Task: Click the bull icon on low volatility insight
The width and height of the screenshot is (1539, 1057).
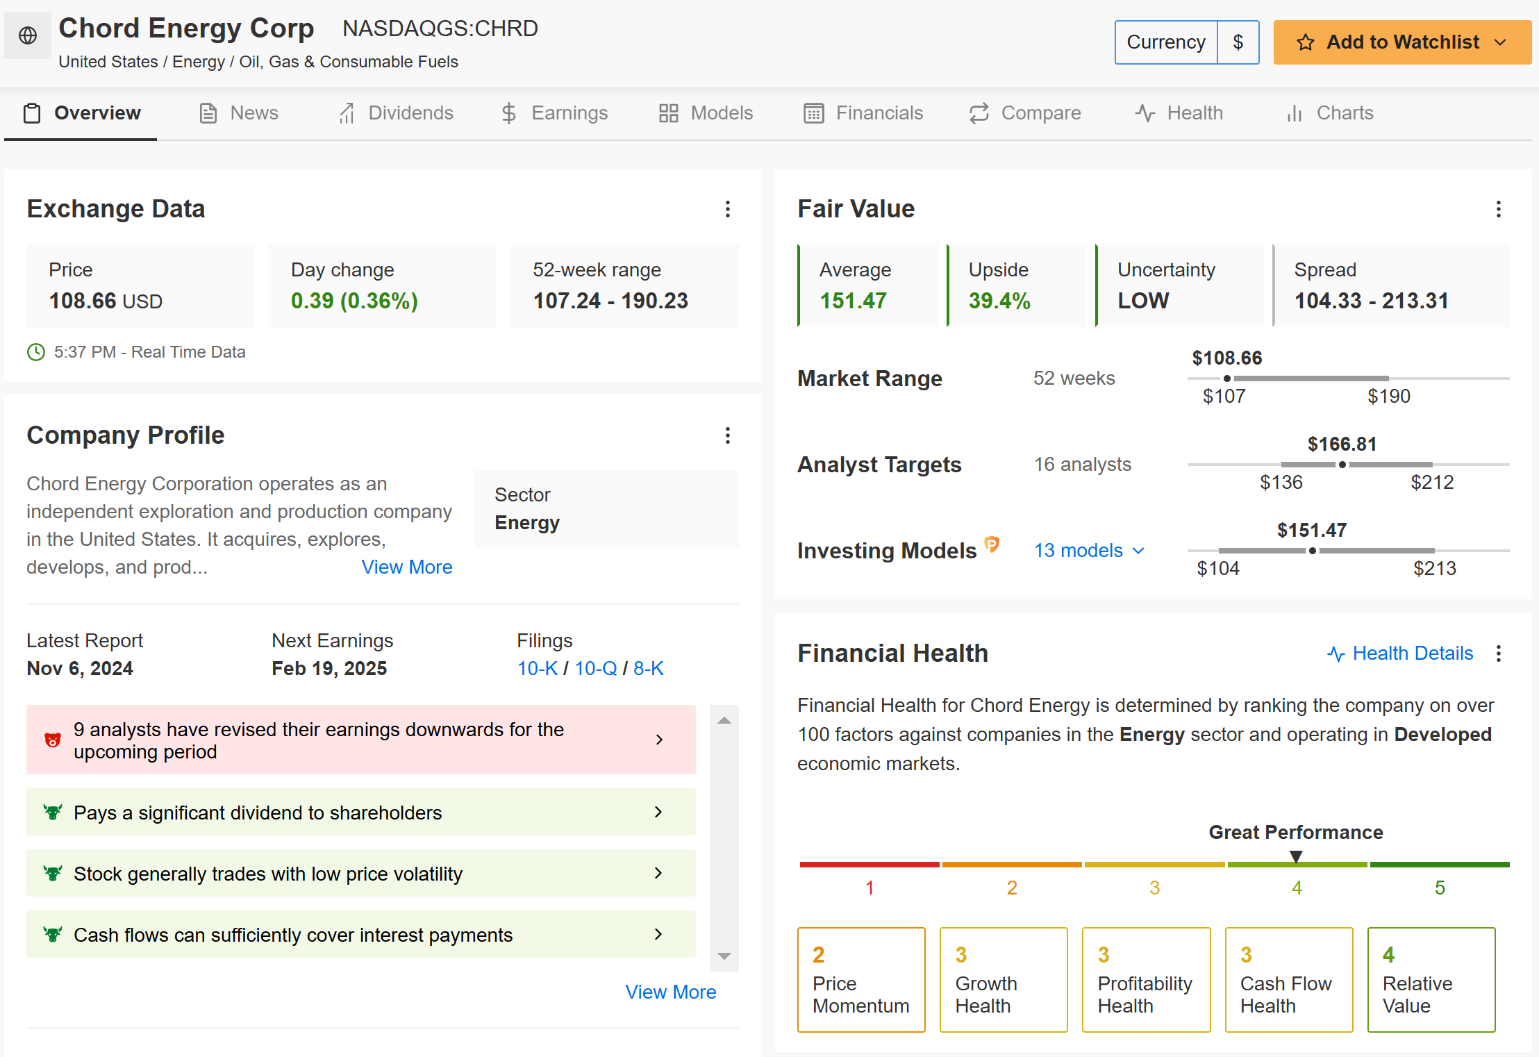Action: [53, 873]
